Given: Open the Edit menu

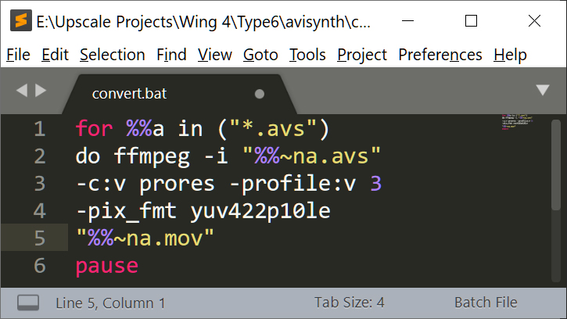Looking at the screenshot, I should [55, 55].
